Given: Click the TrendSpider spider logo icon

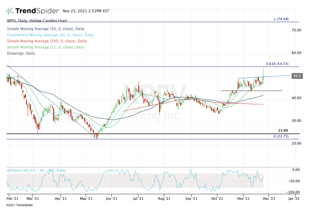Looking at the screenshot, I should click(10, 11).
